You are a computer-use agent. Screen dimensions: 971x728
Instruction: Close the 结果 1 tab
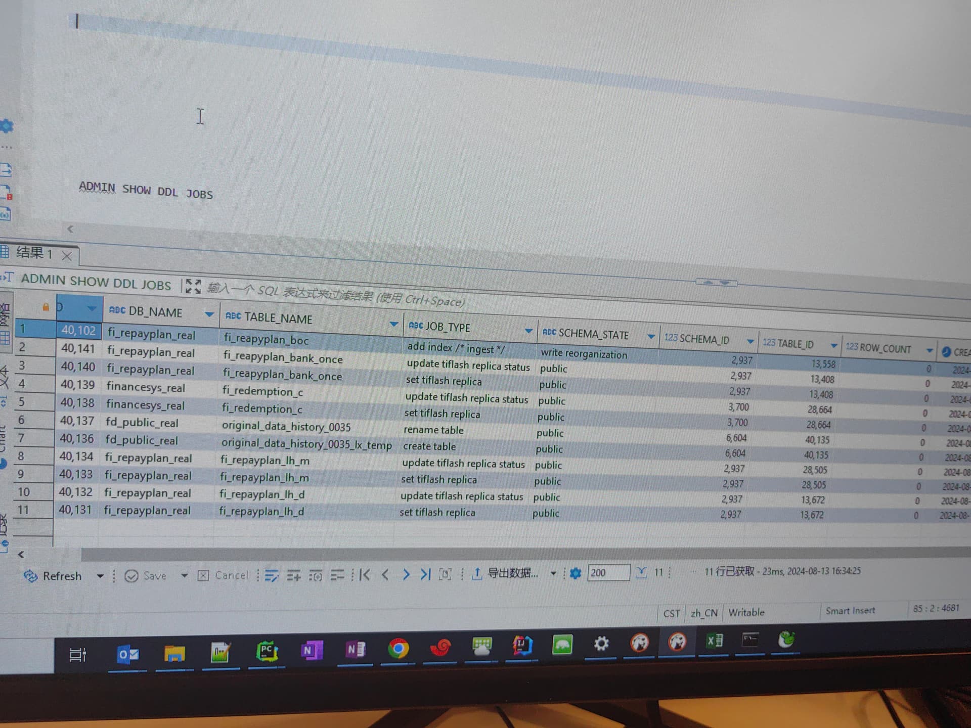(x=67, y=256)
